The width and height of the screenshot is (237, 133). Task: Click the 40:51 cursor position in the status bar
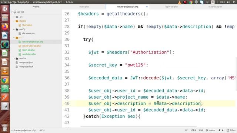(42, 130)
